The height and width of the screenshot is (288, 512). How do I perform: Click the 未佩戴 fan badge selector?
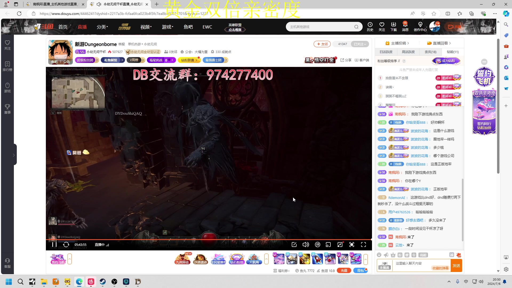385,266
